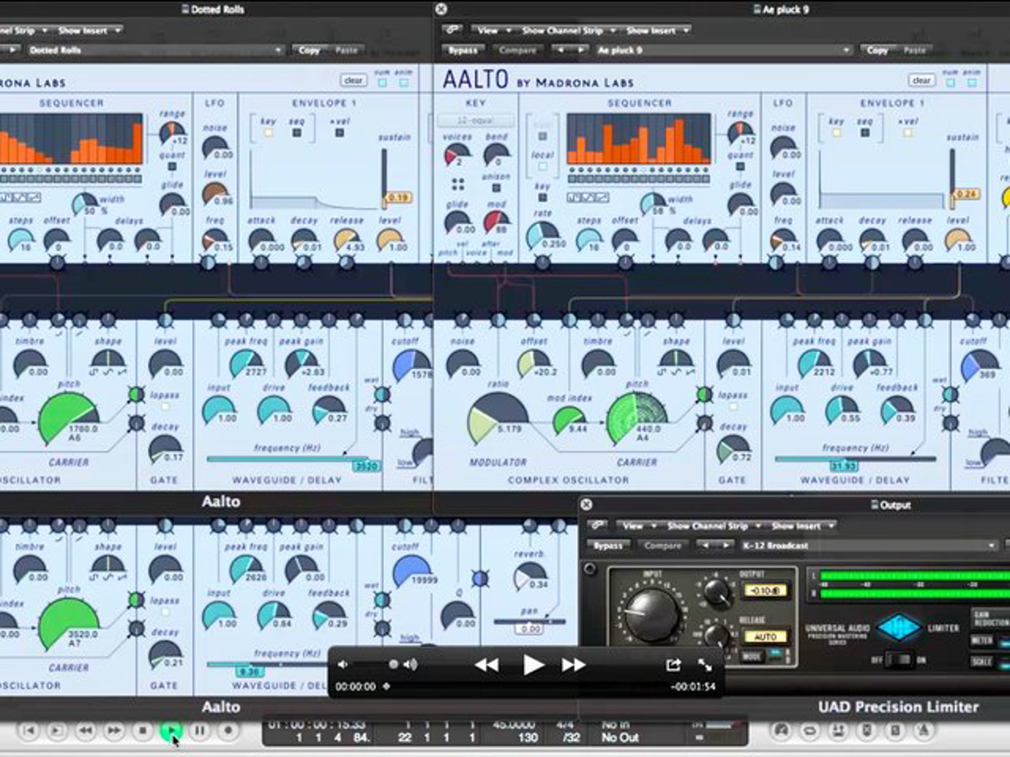Toggle Envelope 1 x vel switch in Ae pluck 9
The height and width of the screenshot is (757, 1010).
[908, 133]
